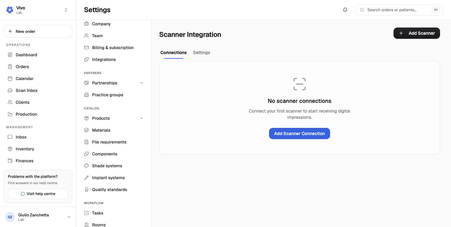451x227 pixels.
Task: Switch to the Settings tab
Action: point(201,53)
